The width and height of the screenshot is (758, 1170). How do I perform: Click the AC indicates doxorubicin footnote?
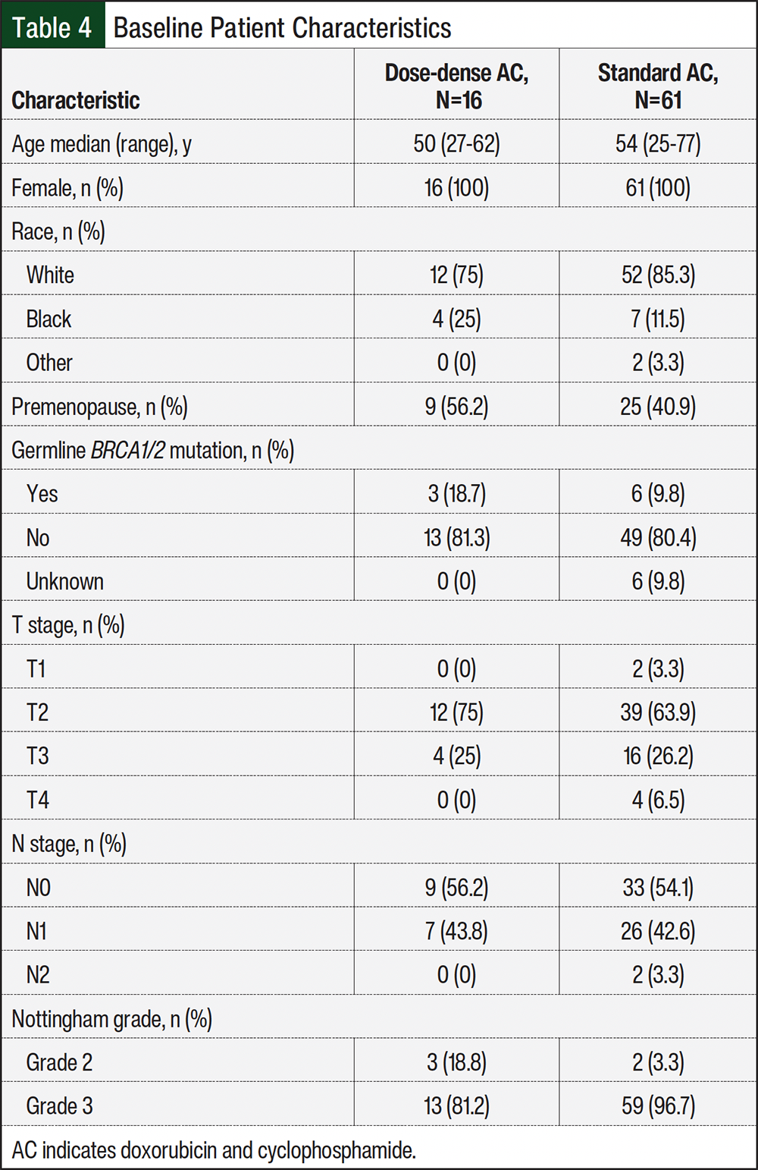[214, 1150]
